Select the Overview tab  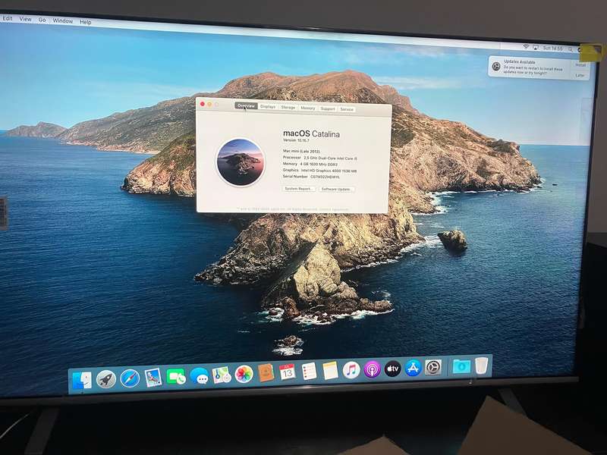coord(246,105)
